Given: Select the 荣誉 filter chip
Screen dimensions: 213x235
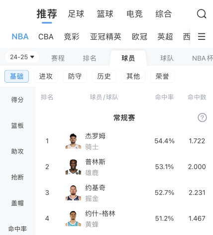Looking at the screenshot, I should [162, 76].
